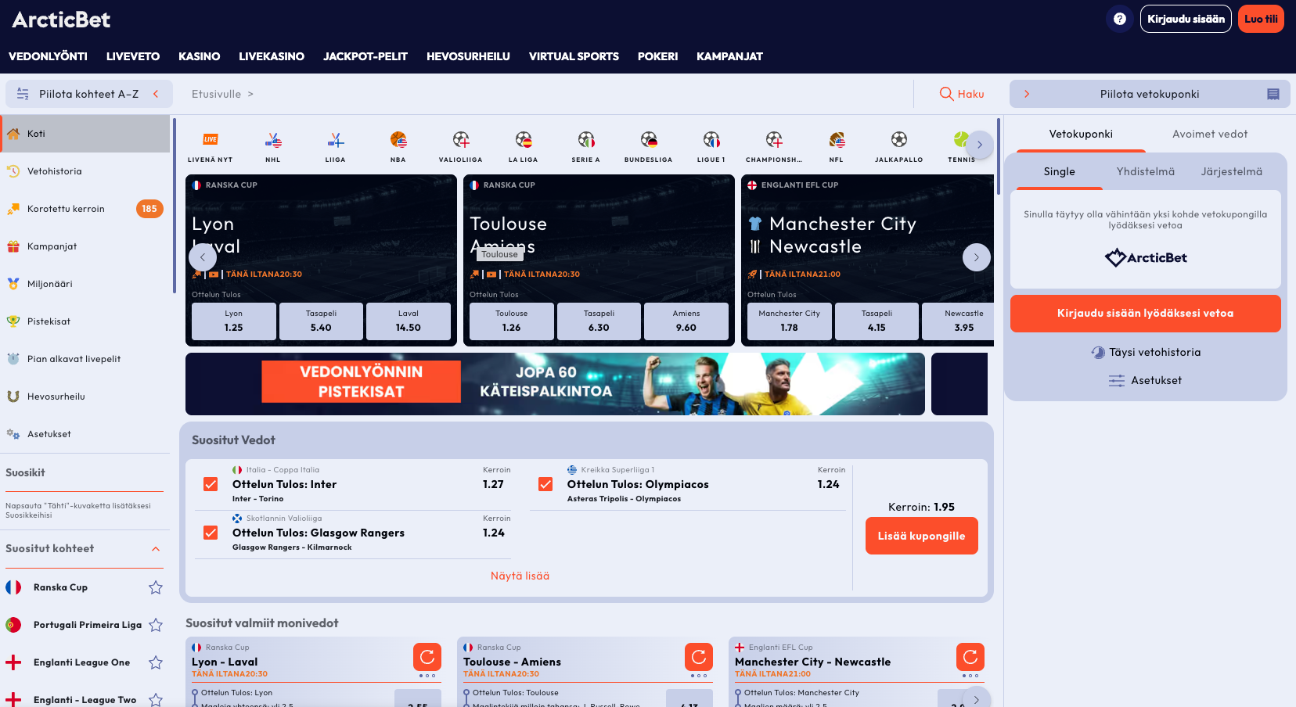Advance the featured matches carousel

tap(976, 257)
